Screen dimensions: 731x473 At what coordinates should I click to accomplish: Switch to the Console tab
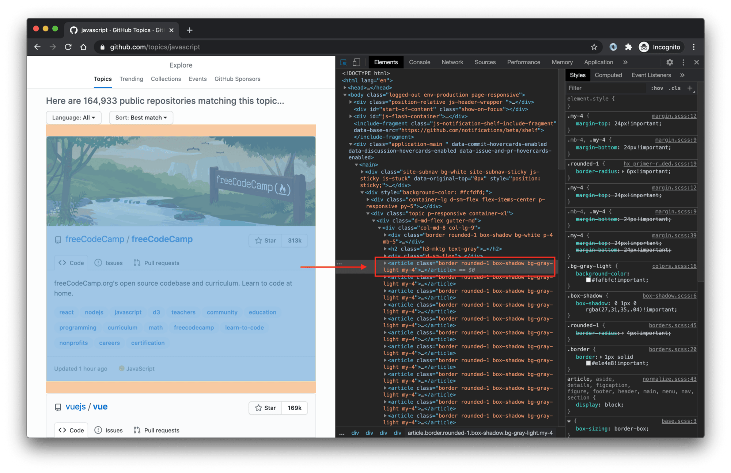tap(420, 62)
